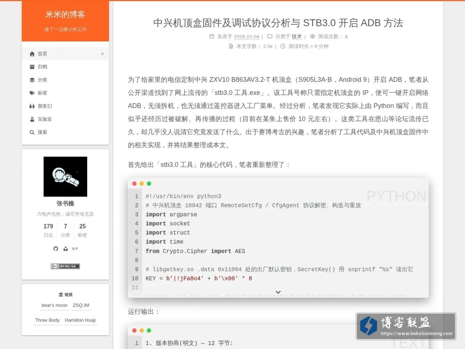Open the 知乎 profile link

(75, 249)
